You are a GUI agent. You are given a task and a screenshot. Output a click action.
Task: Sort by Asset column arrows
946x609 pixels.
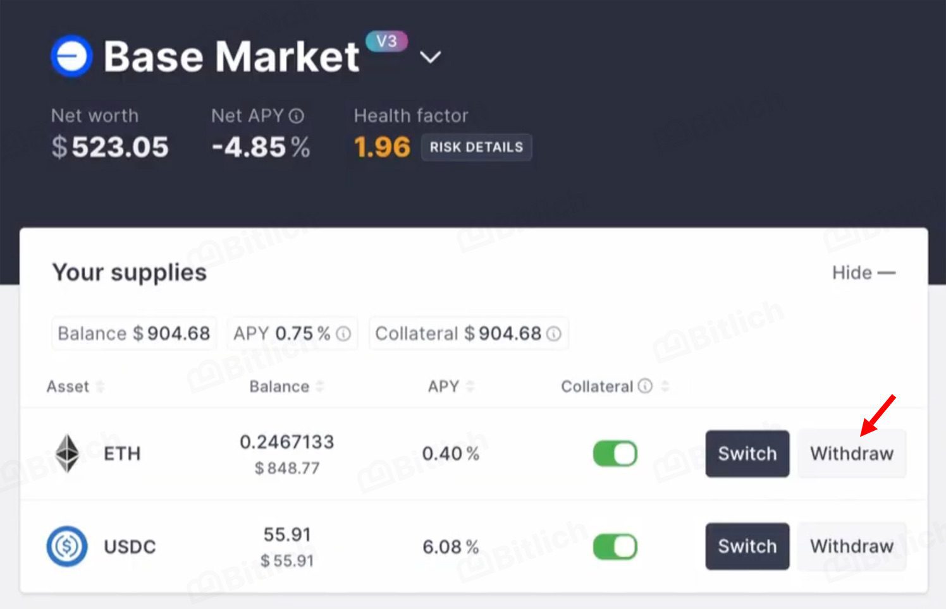point(100,387)
